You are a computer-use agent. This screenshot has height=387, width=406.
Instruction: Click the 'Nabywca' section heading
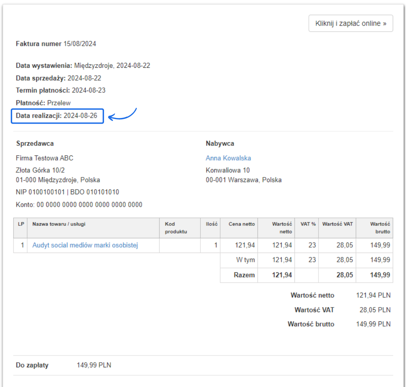[x=220, y=143]
